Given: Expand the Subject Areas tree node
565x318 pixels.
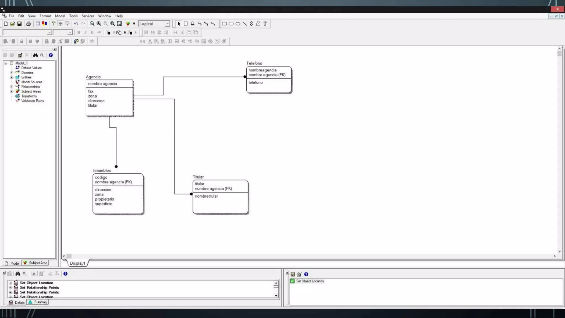Looking at the screenshot, I should pos(12,91).
